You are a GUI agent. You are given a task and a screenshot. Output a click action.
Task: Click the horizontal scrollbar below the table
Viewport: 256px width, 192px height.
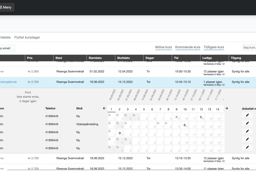pyautogui.click(x=132, y=170)
